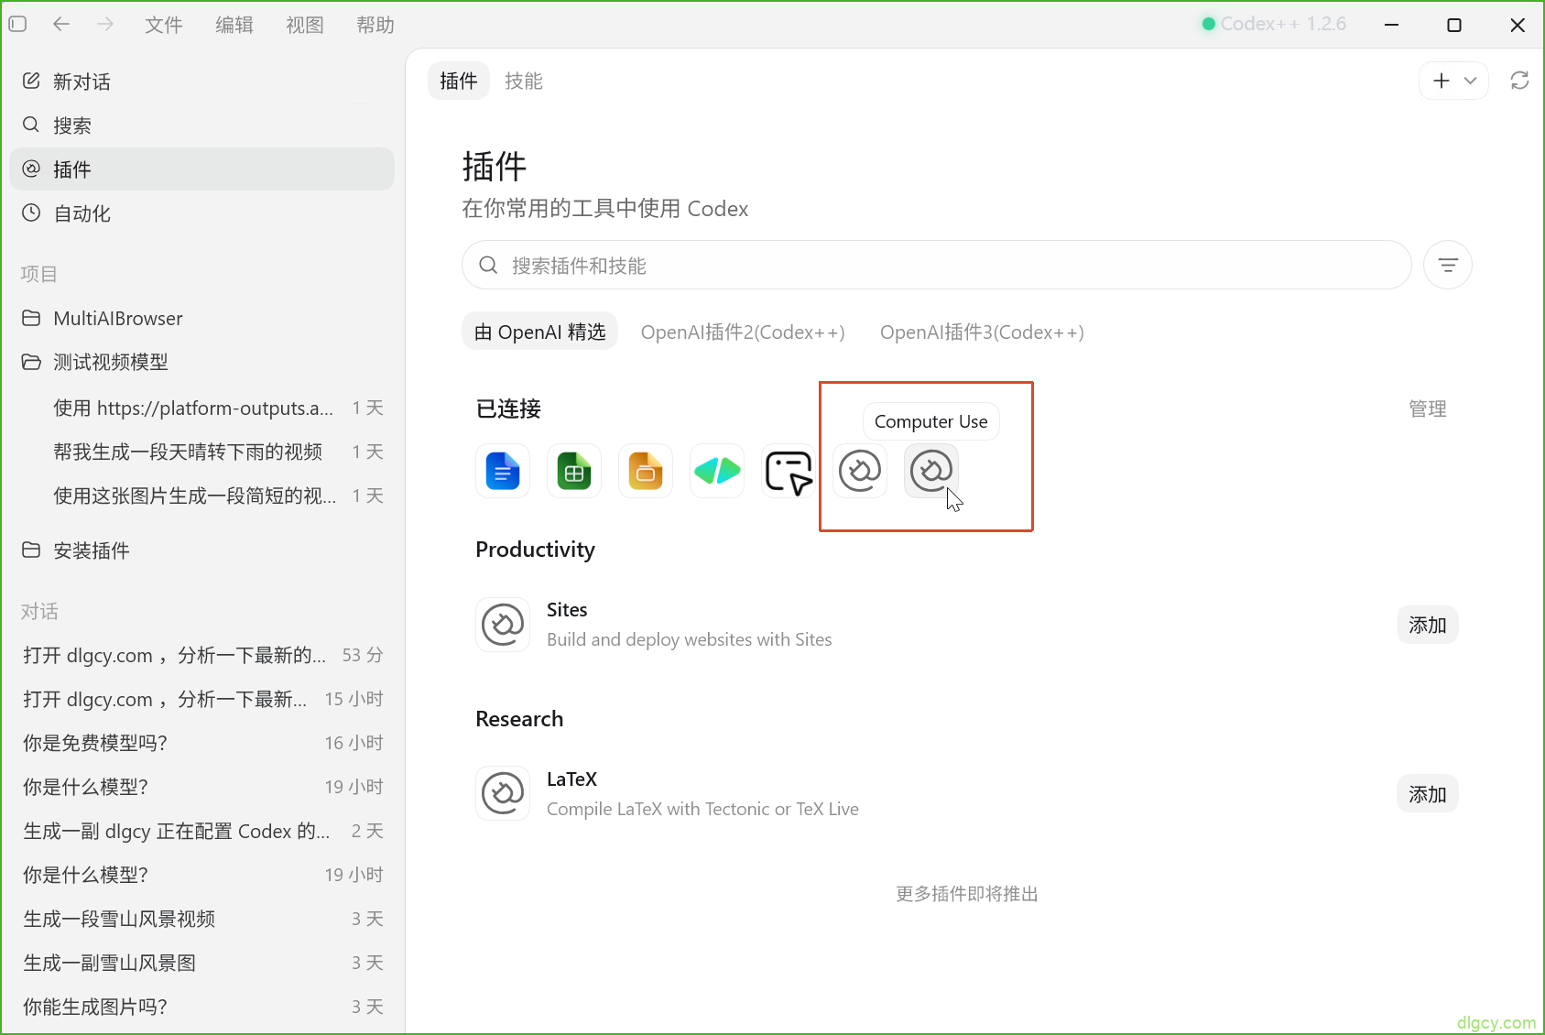Viewport: 1545px width, 1035px height.
Task: Open the 编辑 menu
Action: click(234, 25)
